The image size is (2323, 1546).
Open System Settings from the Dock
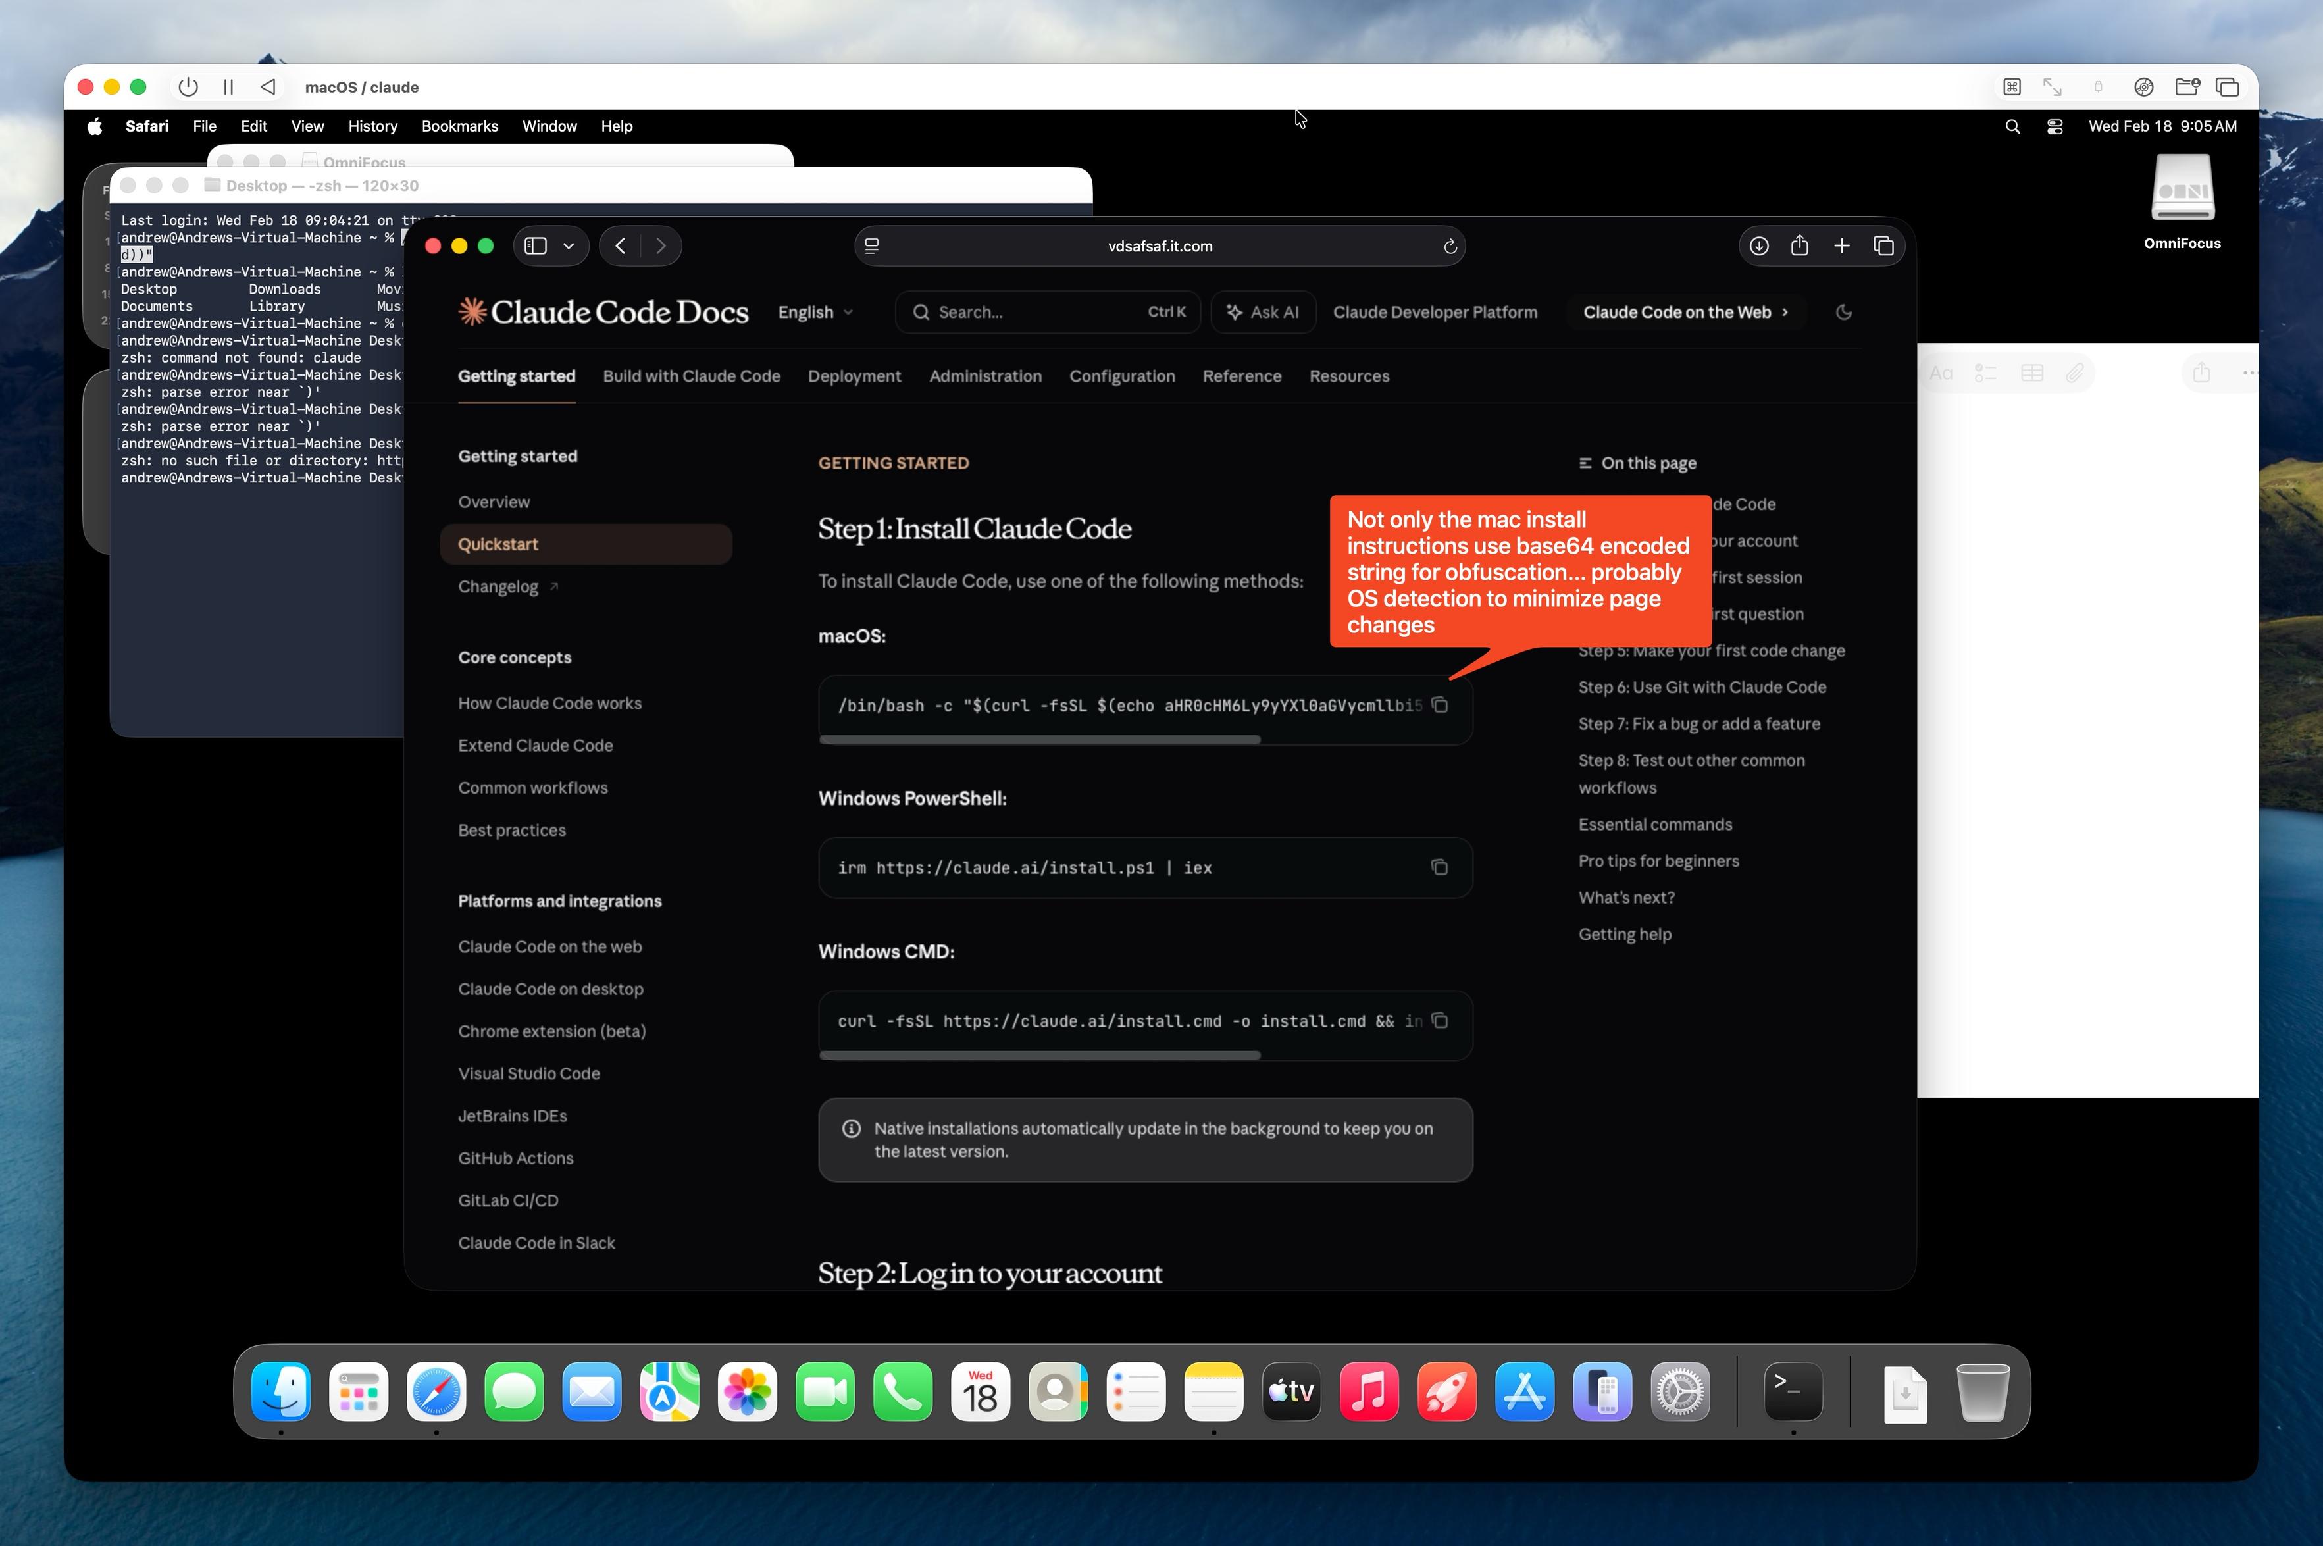click(1681, 1391)
